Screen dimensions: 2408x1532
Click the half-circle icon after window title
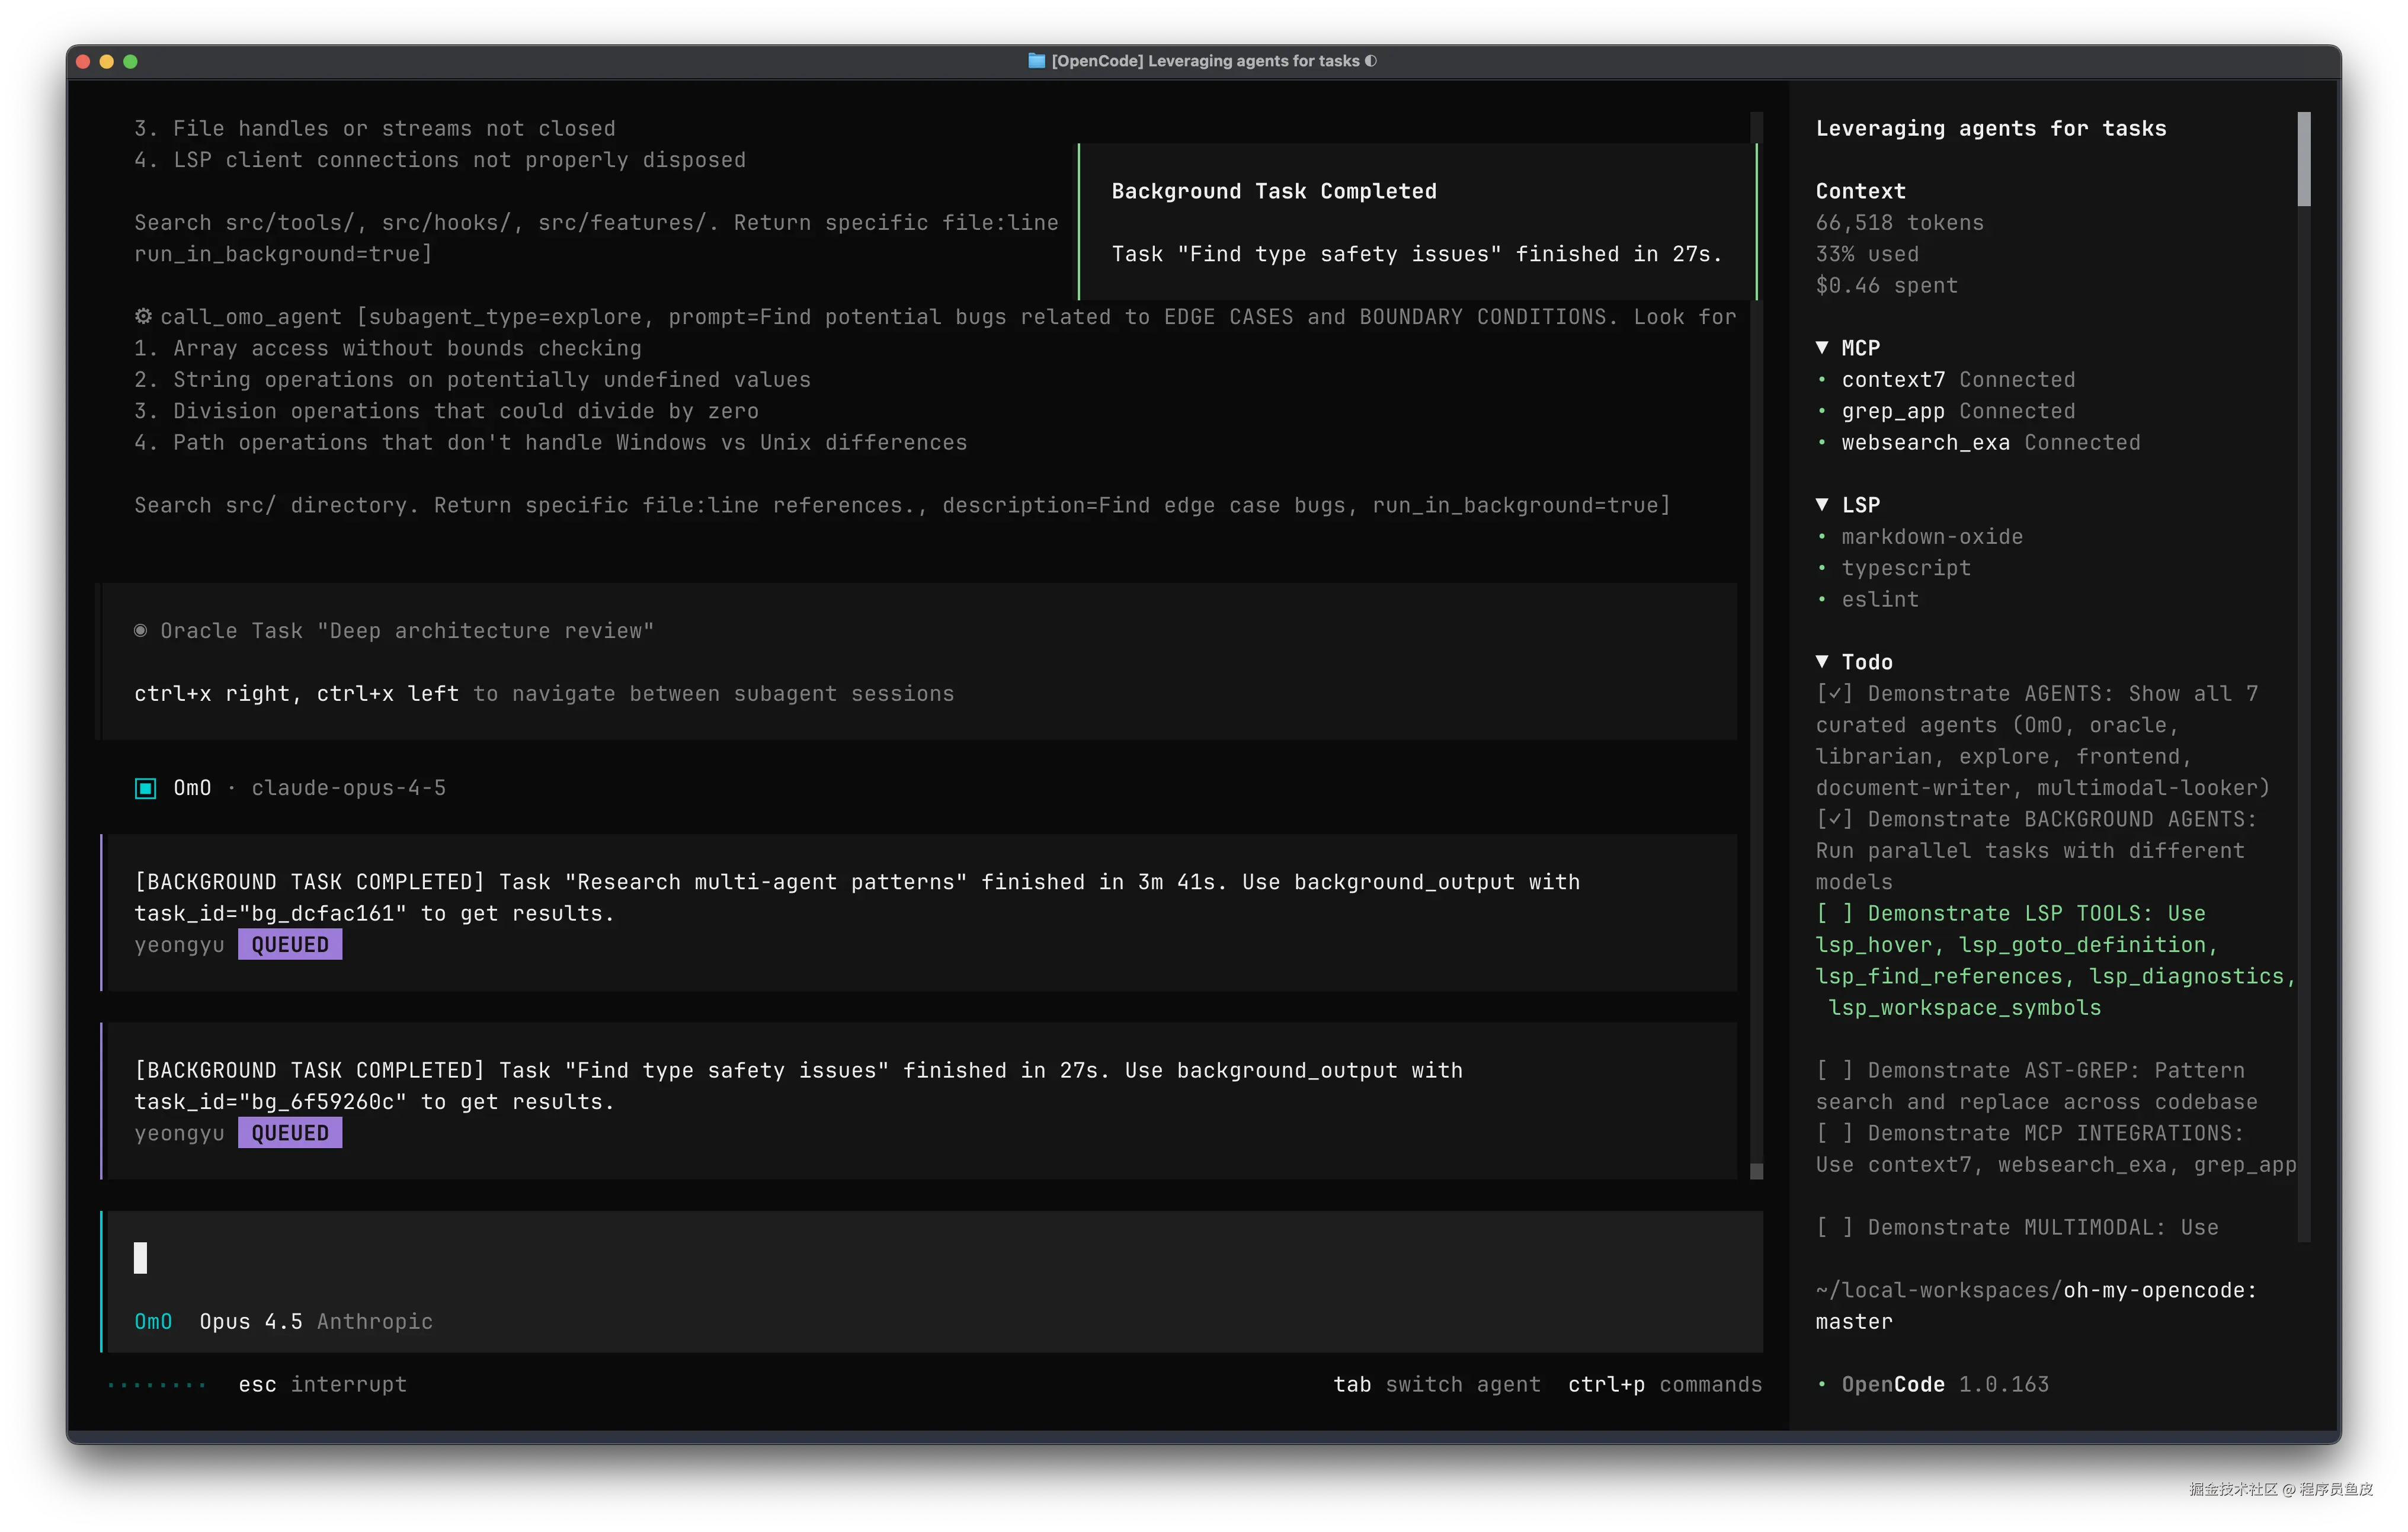point(1371,61)
